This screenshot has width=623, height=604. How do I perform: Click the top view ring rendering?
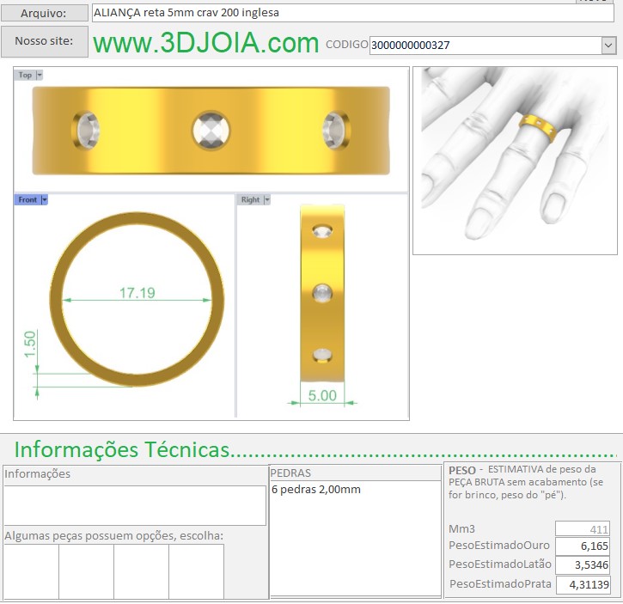[x=211, y=129]
